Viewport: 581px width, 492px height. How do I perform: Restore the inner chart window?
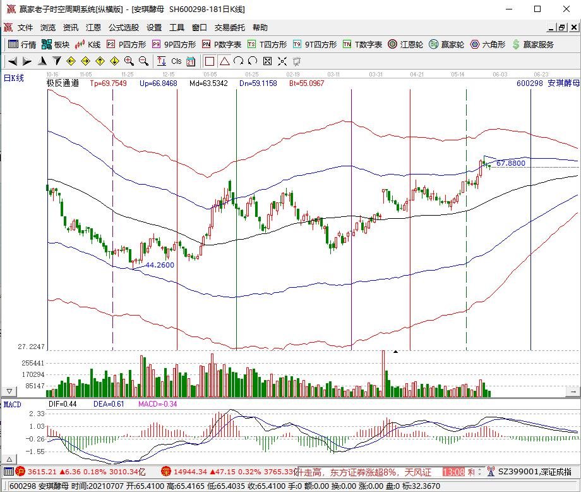[x=562, y=27]
